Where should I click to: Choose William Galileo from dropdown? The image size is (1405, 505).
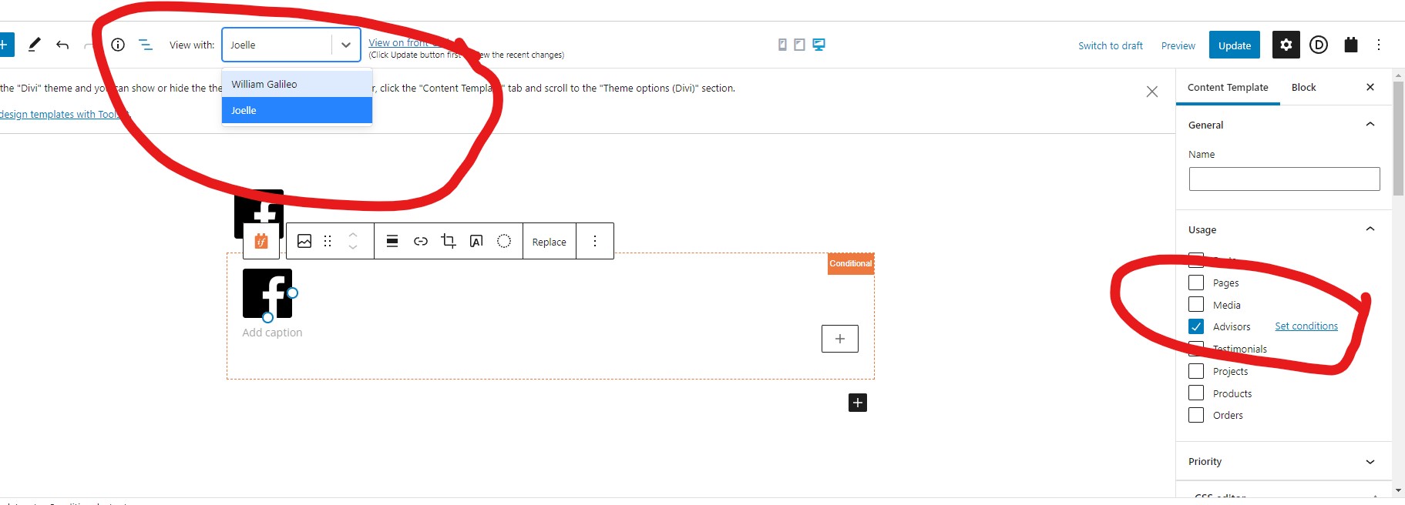(x=297, y=84)
